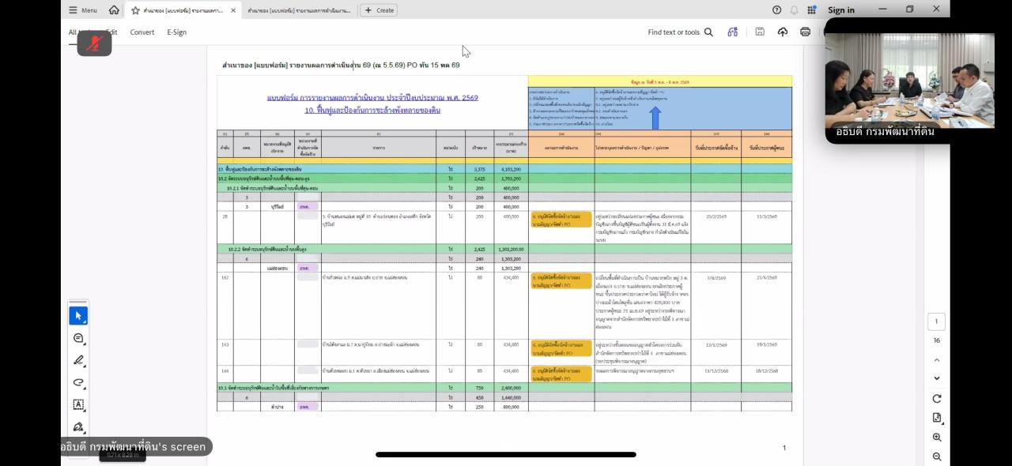This screenshot has height=466, width=1012.
Task: Click the Create button
Action: point(379,10)
